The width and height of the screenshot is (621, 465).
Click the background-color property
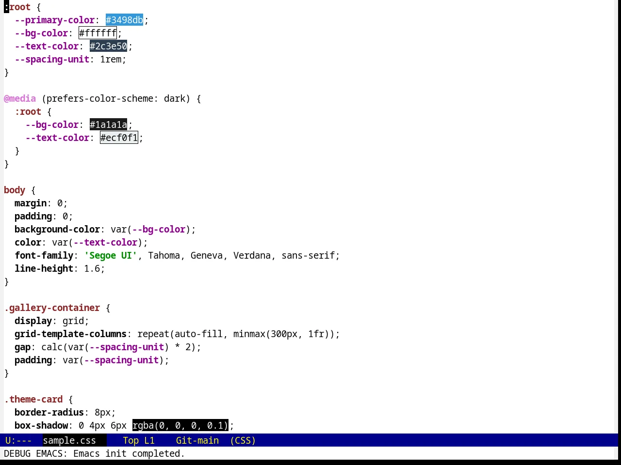[x=57, y=229]
